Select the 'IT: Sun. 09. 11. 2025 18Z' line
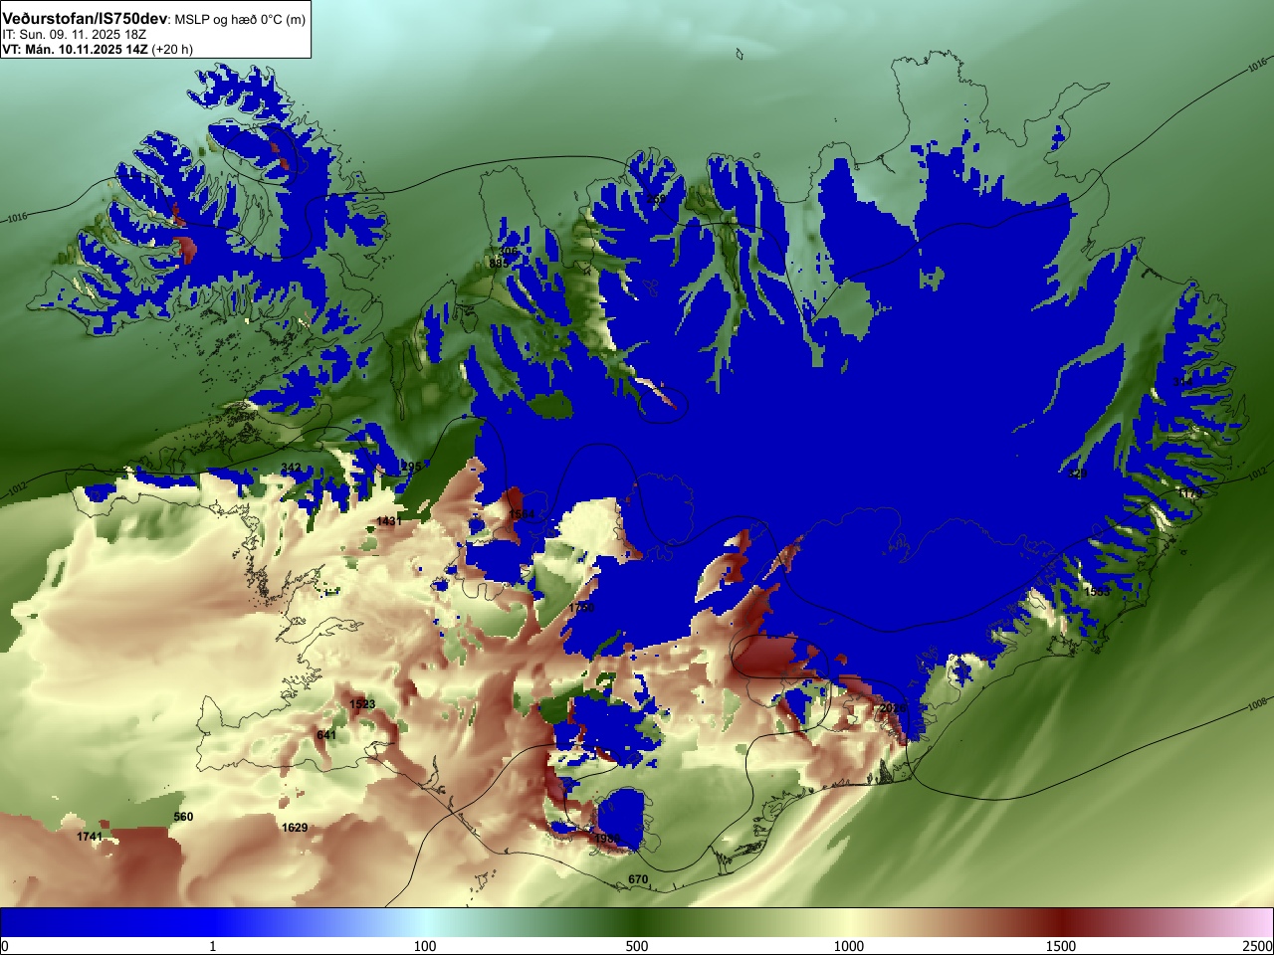This screenshot has height=955, width=1274. [75, 34]
